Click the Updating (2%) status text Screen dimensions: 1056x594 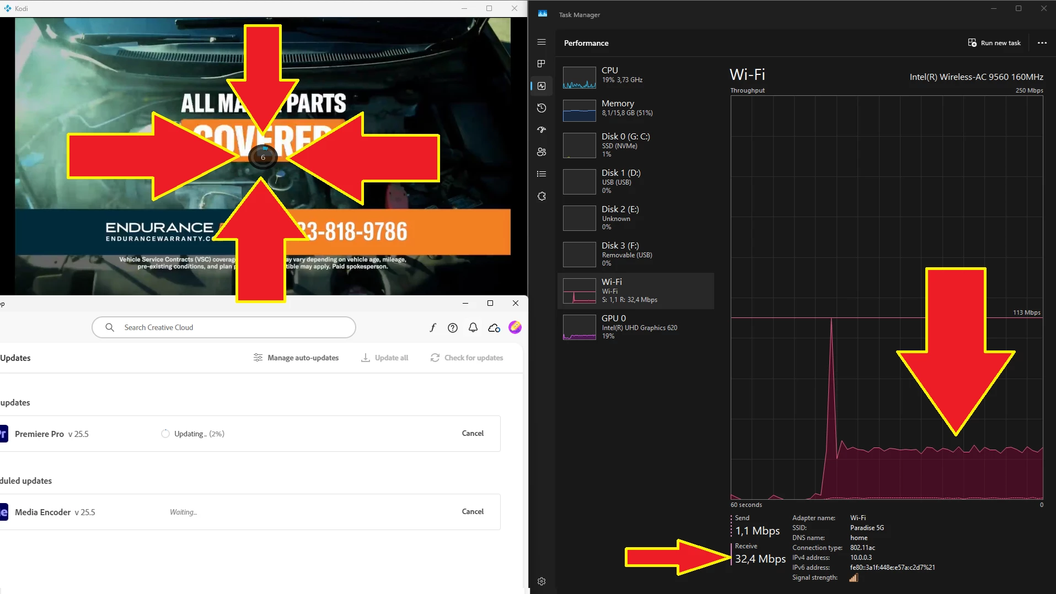[x=199, y=434]
